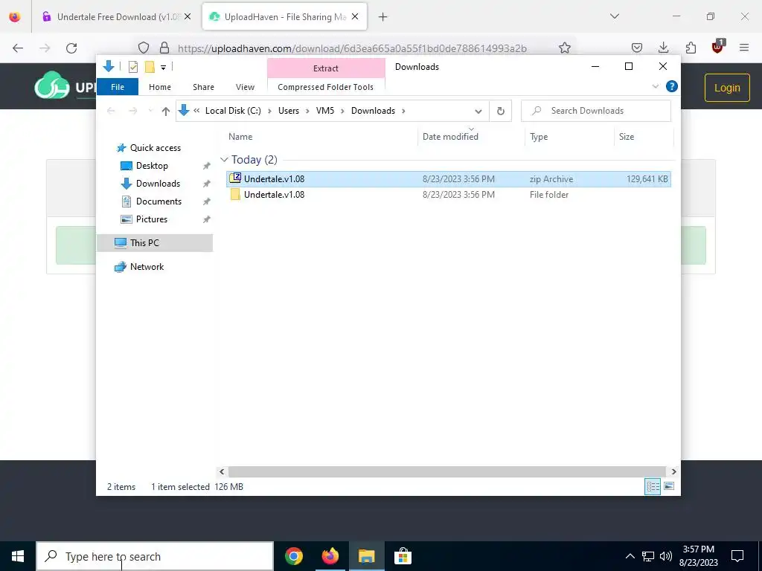Viewport: 762px width, 571px height.
Task: Open the Firefox extensions puzzle icon
Action: pyautogui.click(x=691, y=48)
